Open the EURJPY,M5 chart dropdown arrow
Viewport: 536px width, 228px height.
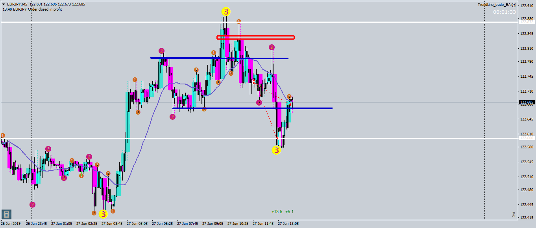(4, 4)
